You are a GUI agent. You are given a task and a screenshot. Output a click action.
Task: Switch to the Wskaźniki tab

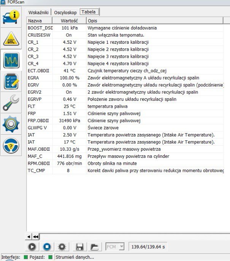pyautogui.click(x=39, y=12)
